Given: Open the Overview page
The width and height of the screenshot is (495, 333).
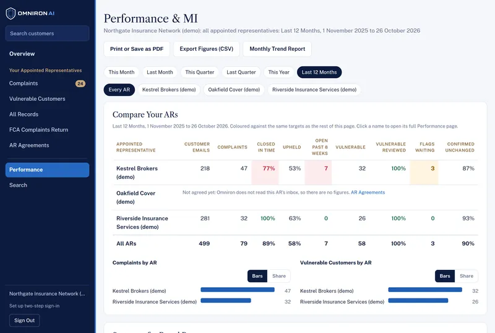Looking at the screenshot, I should click(22, 54).
